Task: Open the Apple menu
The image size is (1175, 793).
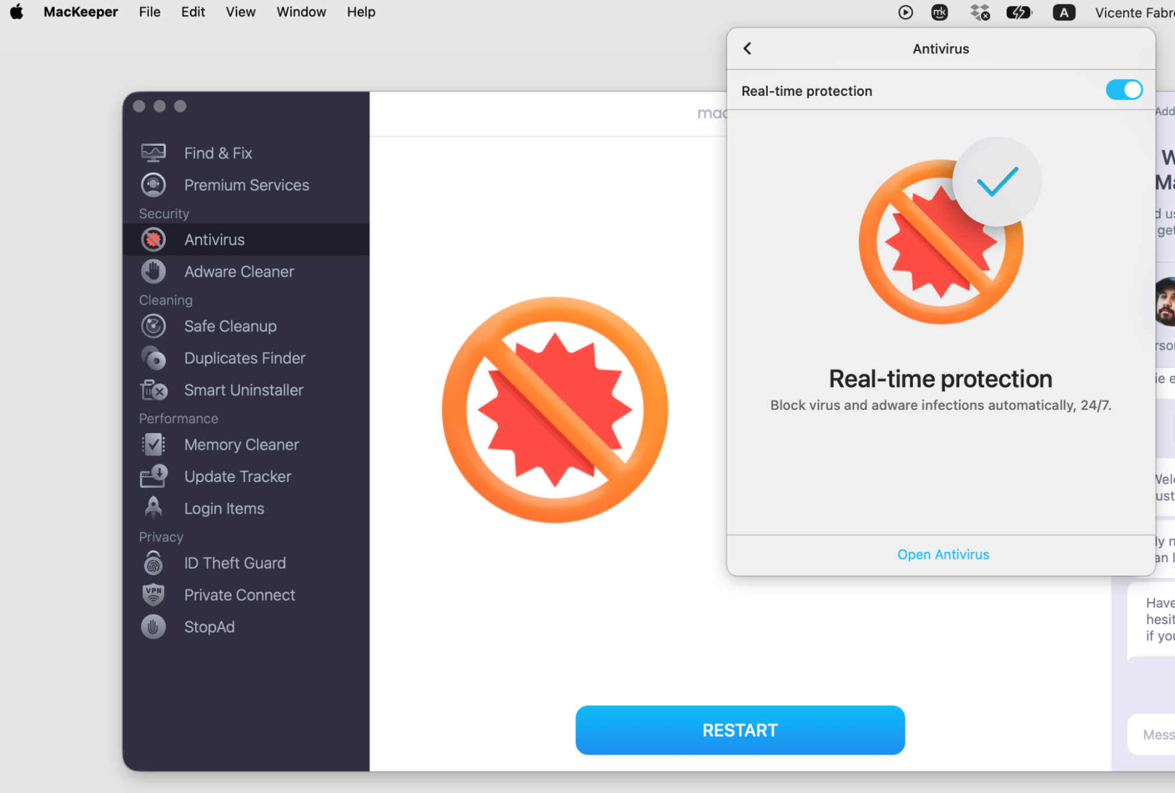Action: click(x=17, y=12)
